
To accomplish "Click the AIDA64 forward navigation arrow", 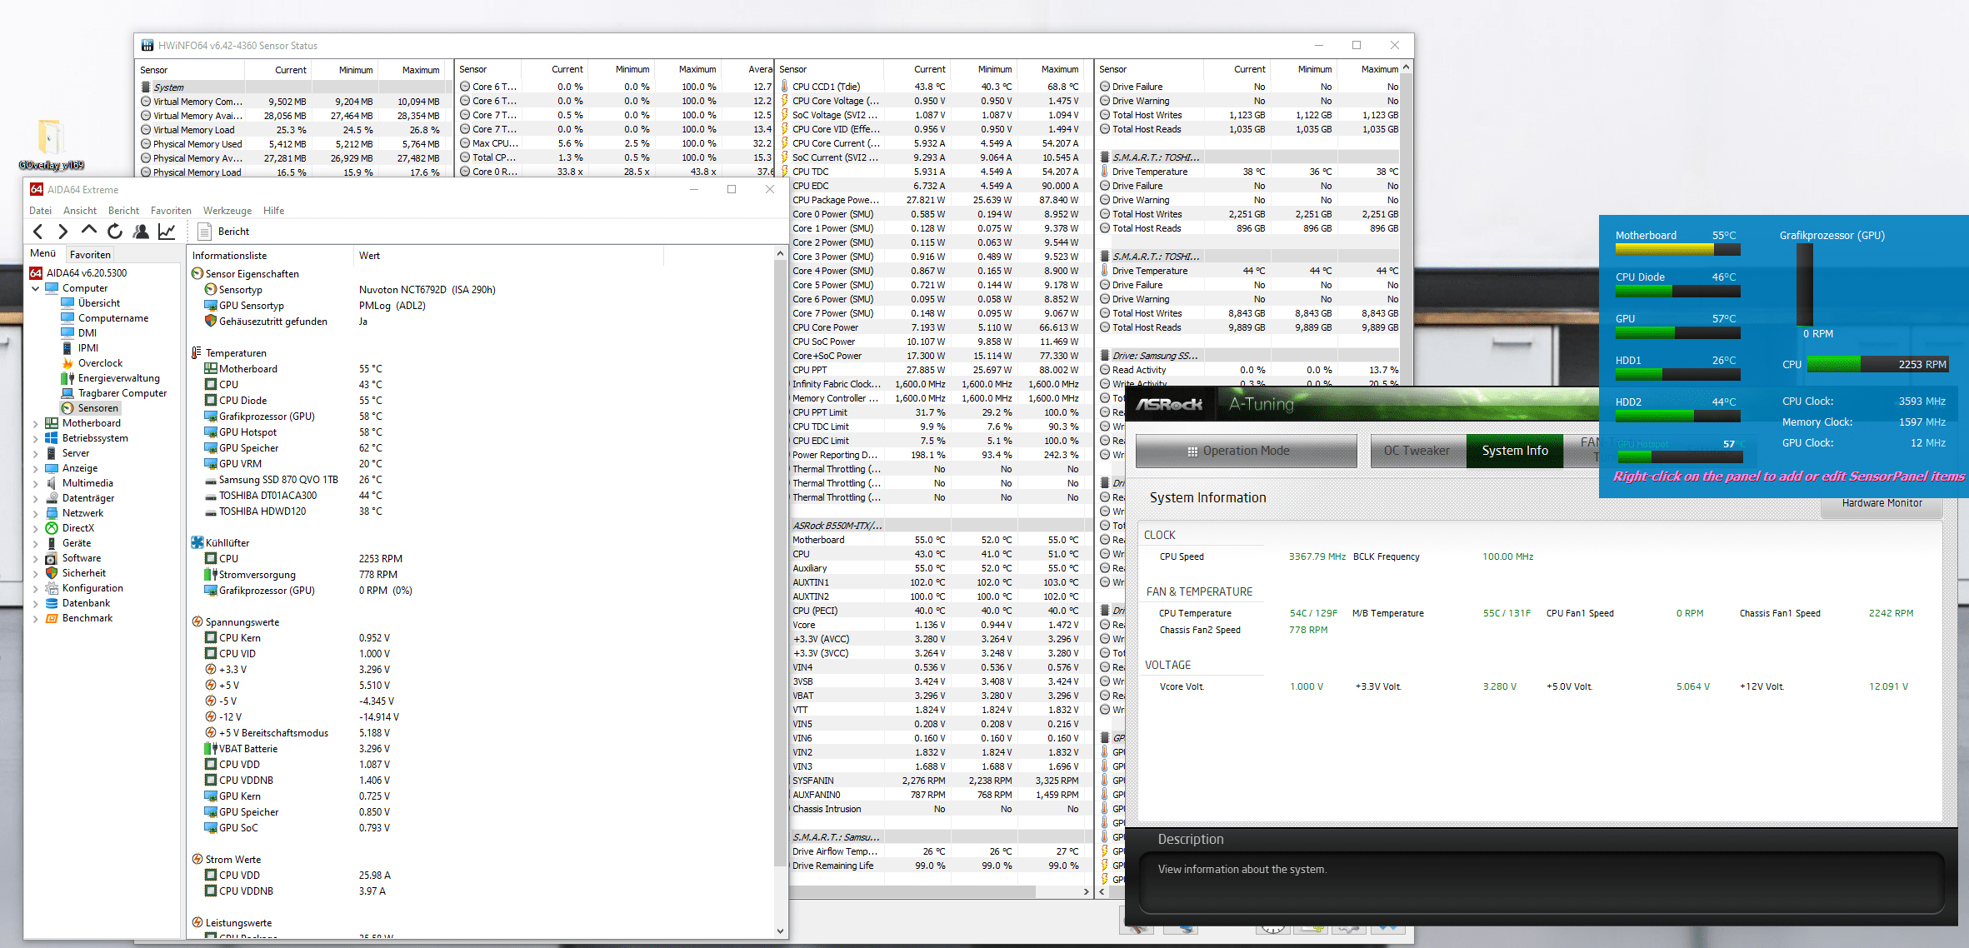I will pos(63,232).
